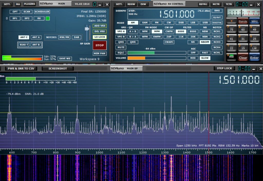Select NFM FM mode
263x181 pixels.
click(145, 31)
